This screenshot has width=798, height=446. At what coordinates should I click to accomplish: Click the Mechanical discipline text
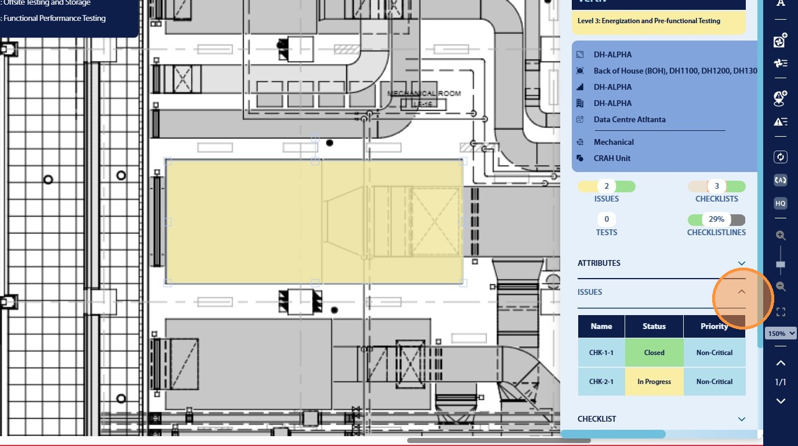(x=614, y=142)
